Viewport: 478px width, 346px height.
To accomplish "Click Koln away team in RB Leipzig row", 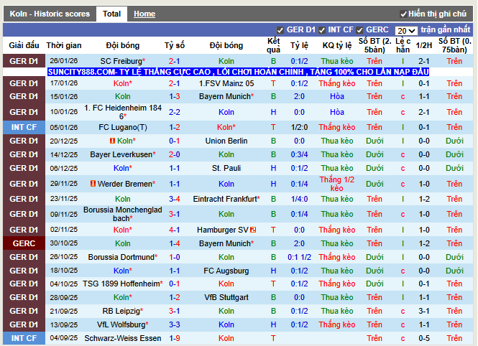I will tap(226, 311).
